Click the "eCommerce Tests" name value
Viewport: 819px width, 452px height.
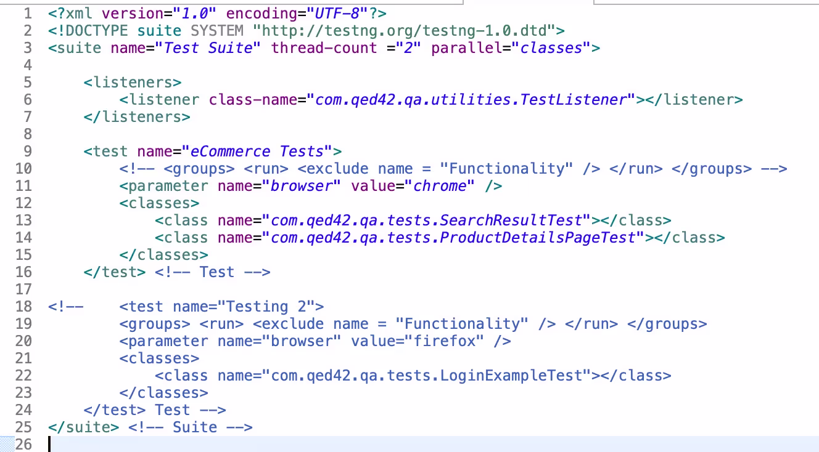coord(256,151)
